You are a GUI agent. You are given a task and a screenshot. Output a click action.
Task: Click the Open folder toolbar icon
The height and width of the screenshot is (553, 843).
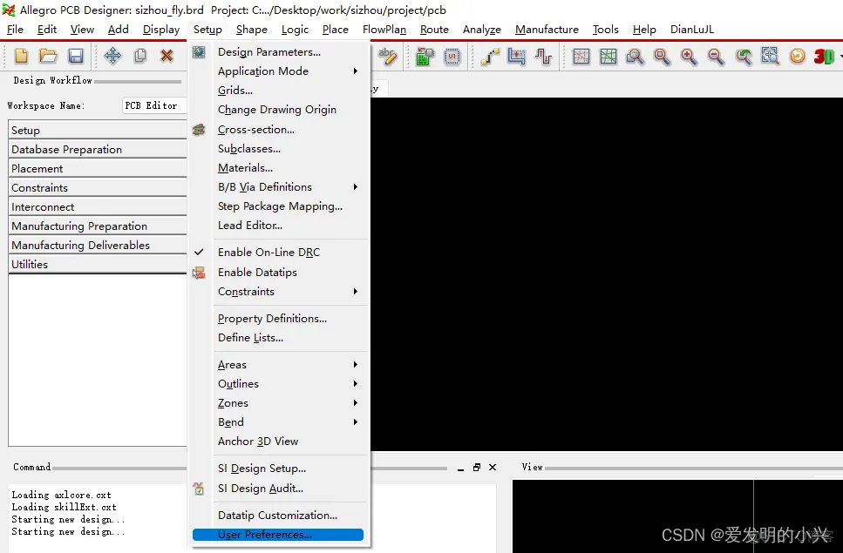[x=48, y=56]
